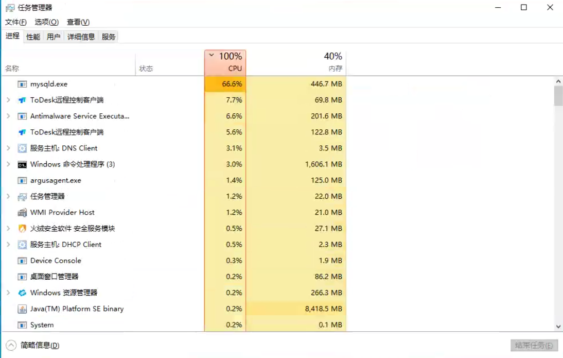Viewport: 563px width, 358px height.
Task: Click the mysqld.exe process icon
Action: point(22,84)
